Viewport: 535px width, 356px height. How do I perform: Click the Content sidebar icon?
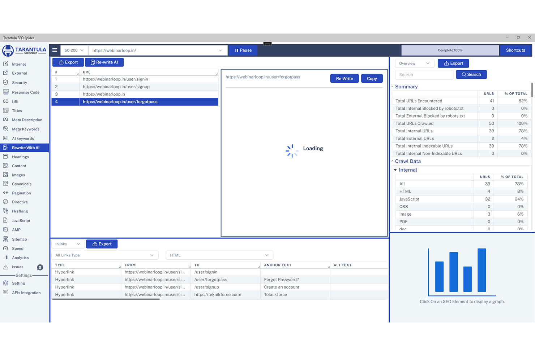5,166
